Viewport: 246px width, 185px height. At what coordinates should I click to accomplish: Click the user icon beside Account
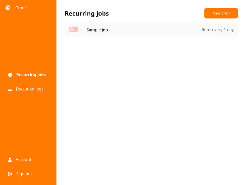click(10, 160)
